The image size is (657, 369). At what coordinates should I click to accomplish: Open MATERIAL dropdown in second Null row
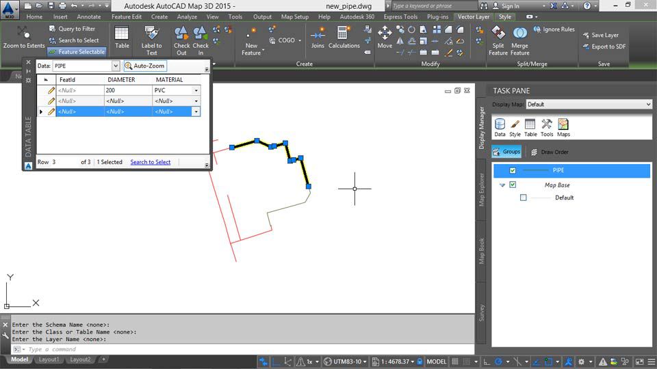tap(196, 101)
